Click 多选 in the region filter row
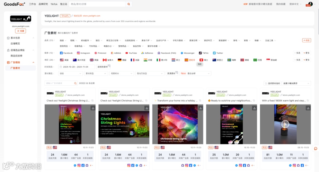This screenshot has width=319, height=172. point(297,60)
